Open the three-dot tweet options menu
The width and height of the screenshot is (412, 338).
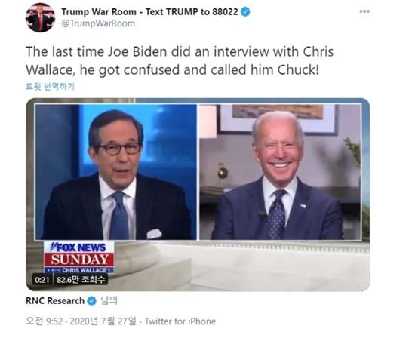[x=364, y=11]
